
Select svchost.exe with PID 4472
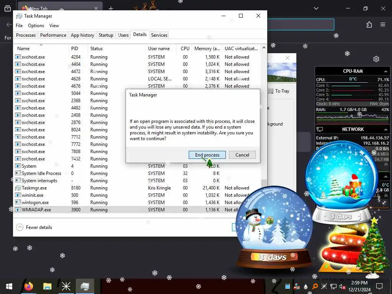[137, 72]
